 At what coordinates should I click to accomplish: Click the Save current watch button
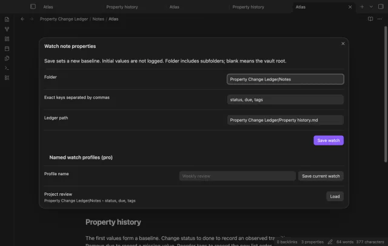coord(321,176)
